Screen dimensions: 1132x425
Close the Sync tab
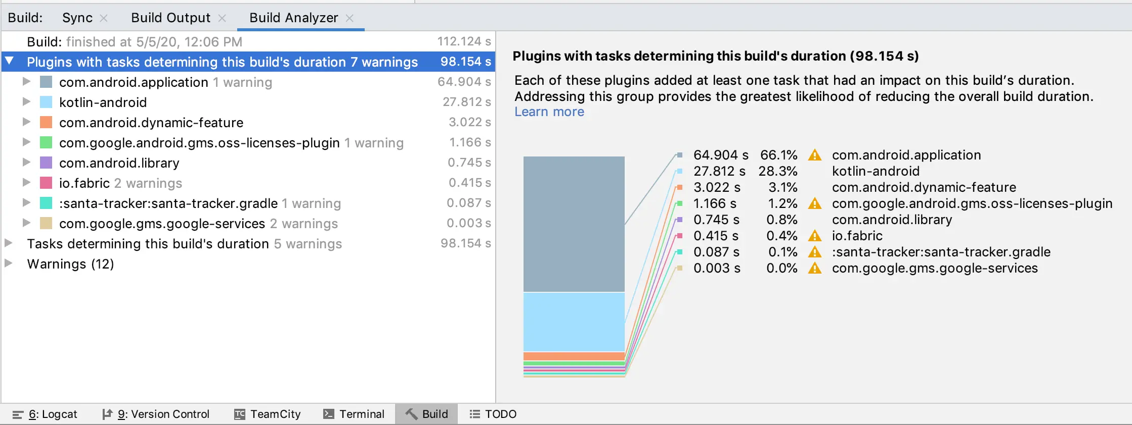point(104,18)
